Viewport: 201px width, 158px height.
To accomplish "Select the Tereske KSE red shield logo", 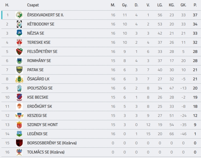I will pos(19,42).
